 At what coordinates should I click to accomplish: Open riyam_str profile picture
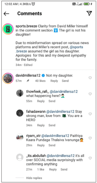pyautogui.click(x=20, y=137)
